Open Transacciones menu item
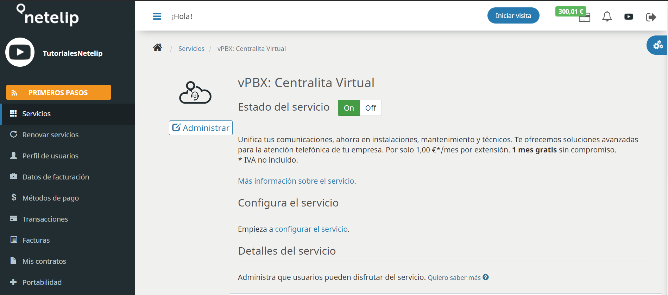The image size is (668, 295). point(67,219)
